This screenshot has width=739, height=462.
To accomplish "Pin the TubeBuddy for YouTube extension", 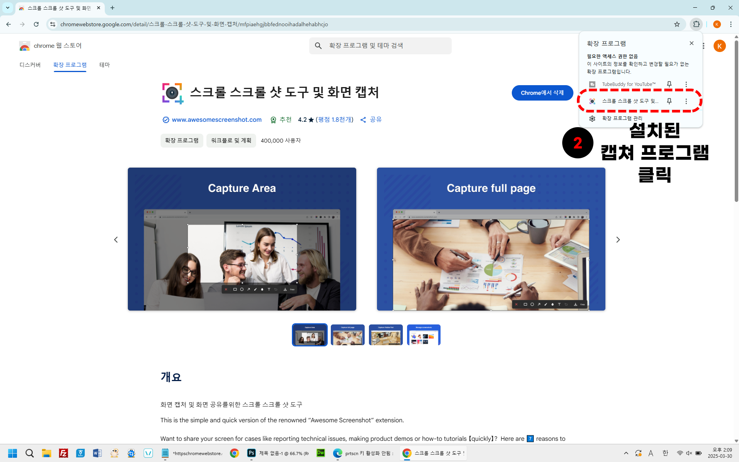I will pos(669,84).
